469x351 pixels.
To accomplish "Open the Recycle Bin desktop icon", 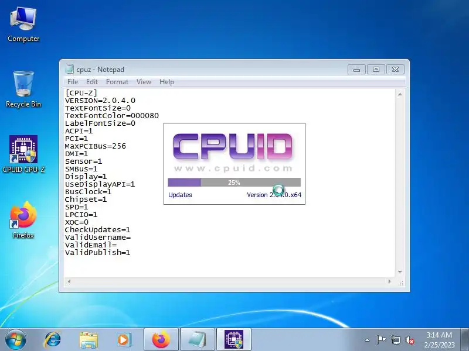I will click(x=23, y=89).
